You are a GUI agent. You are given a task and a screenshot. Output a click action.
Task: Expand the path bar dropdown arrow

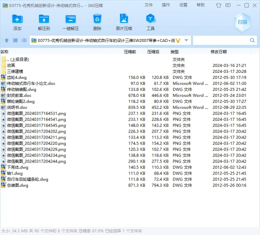[x=186, y=40]
